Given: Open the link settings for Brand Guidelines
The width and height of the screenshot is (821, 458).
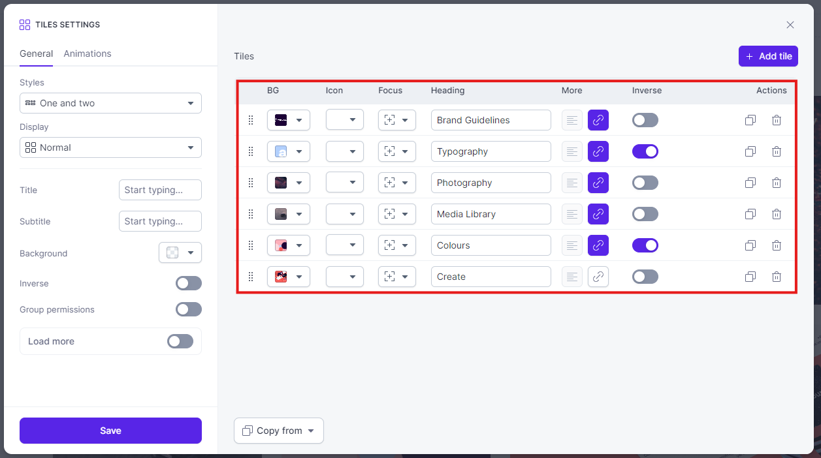Looking at the screenshot, I should coord(598,120).
